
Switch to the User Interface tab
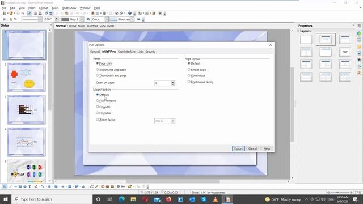(126, 52)
